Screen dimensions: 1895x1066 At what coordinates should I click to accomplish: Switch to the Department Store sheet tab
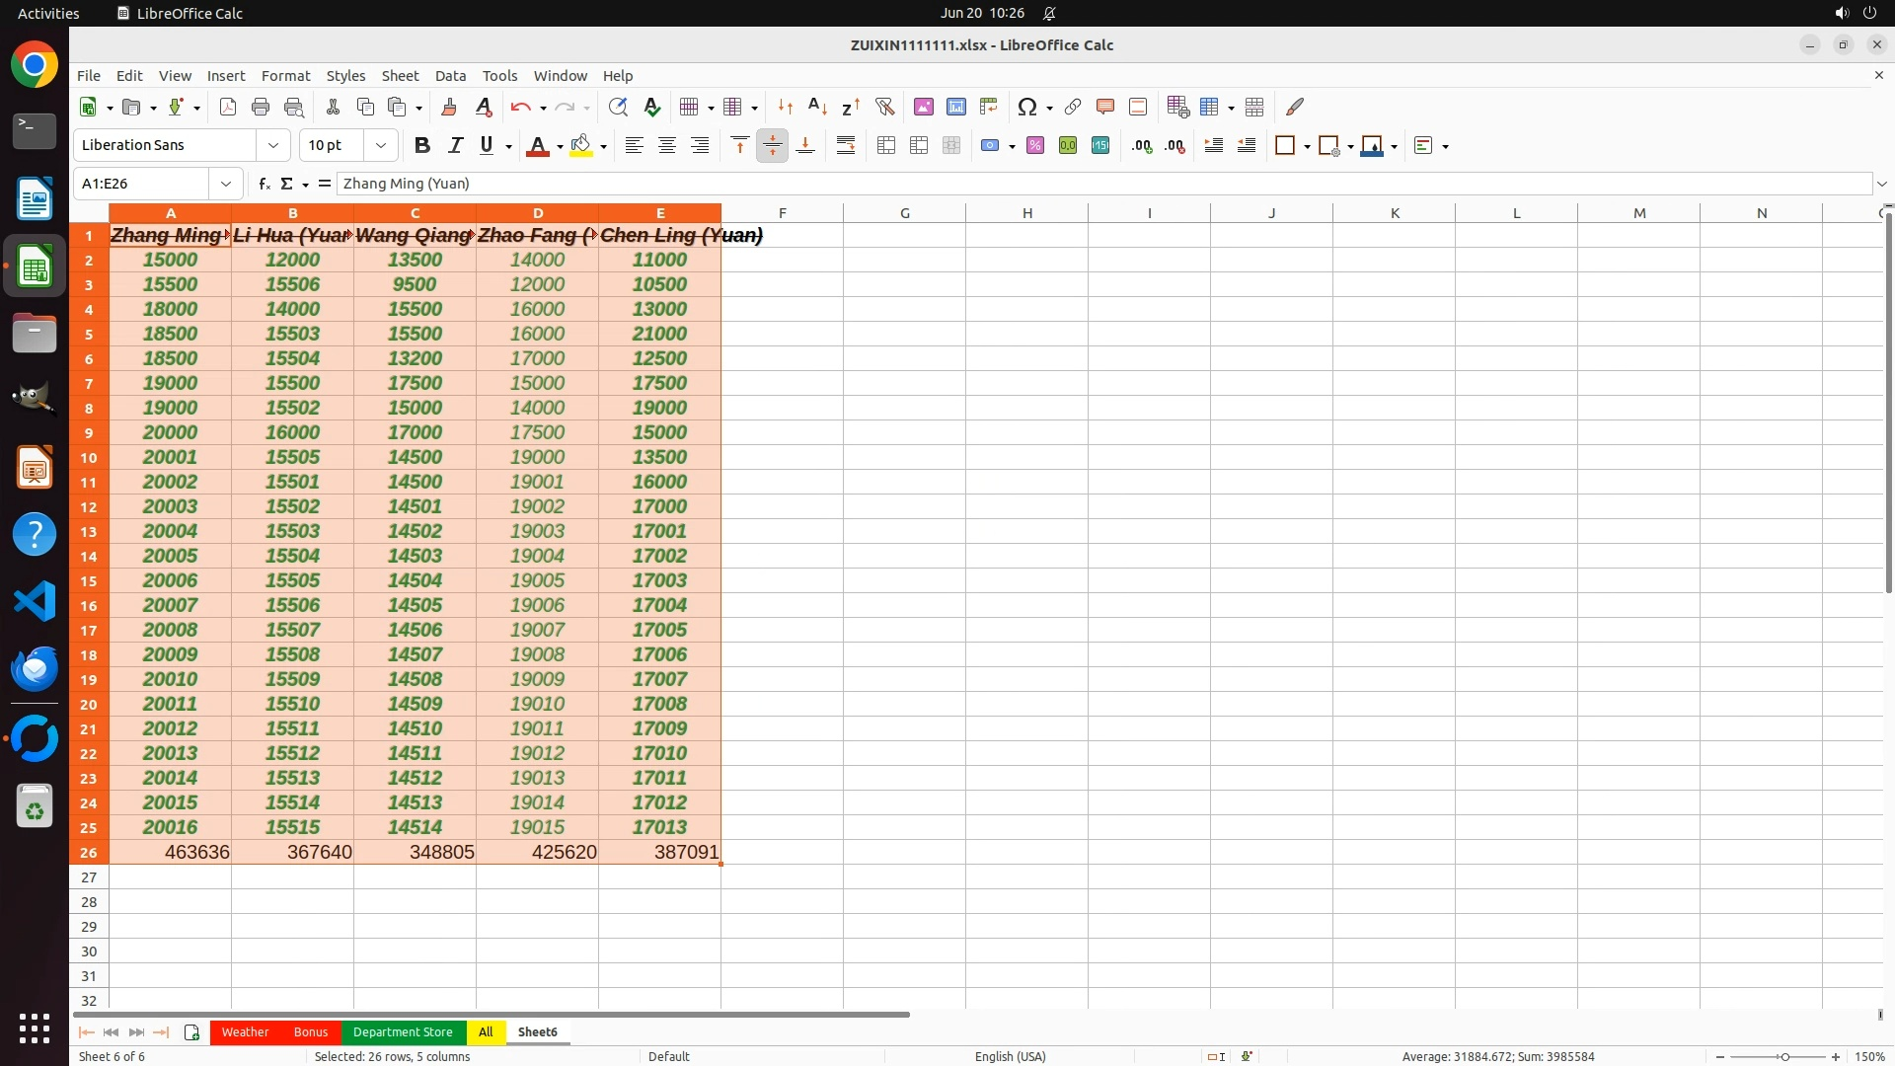pos(403,1031)
